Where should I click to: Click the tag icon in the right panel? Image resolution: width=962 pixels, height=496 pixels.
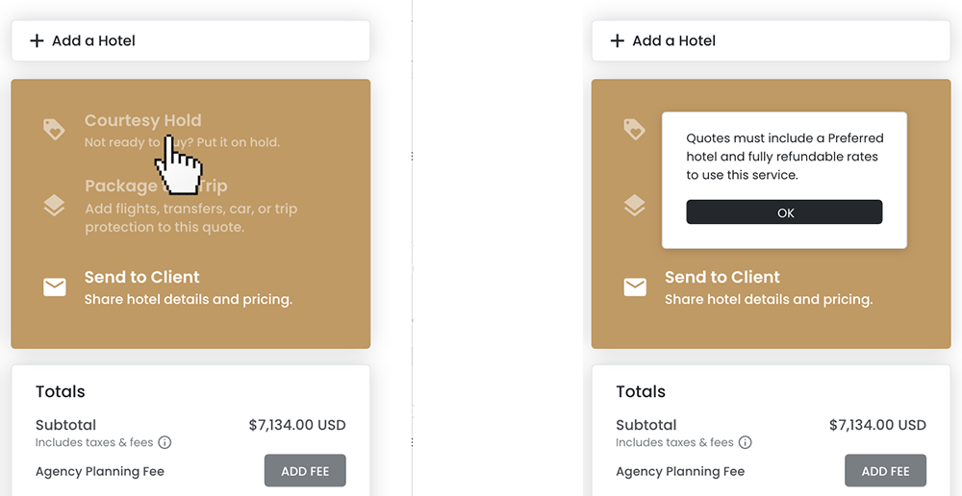point(634,129)
